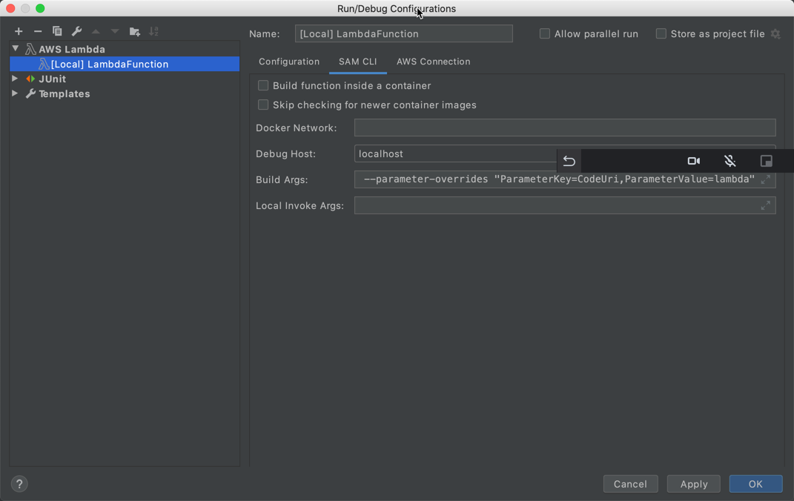Click the camera icon in floating toolbar

click(x=693, y=161)
